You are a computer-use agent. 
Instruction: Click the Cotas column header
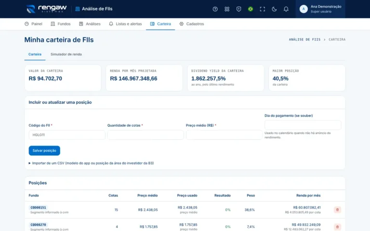coord(113,195)
